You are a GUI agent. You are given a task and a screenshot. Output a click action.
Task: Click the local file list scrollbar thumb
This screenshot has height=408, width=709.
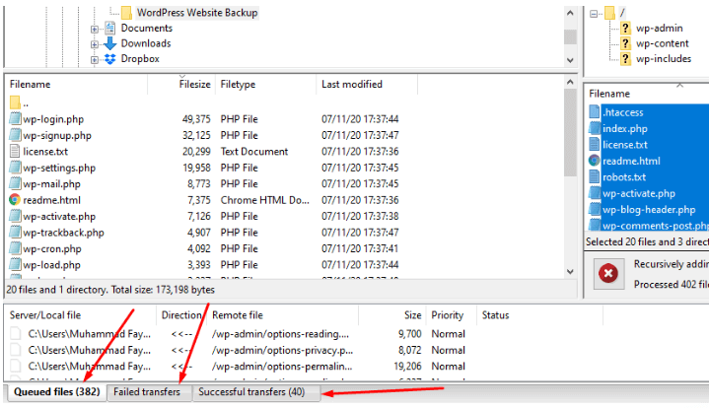pyautogui.click(x=570, y=132)
